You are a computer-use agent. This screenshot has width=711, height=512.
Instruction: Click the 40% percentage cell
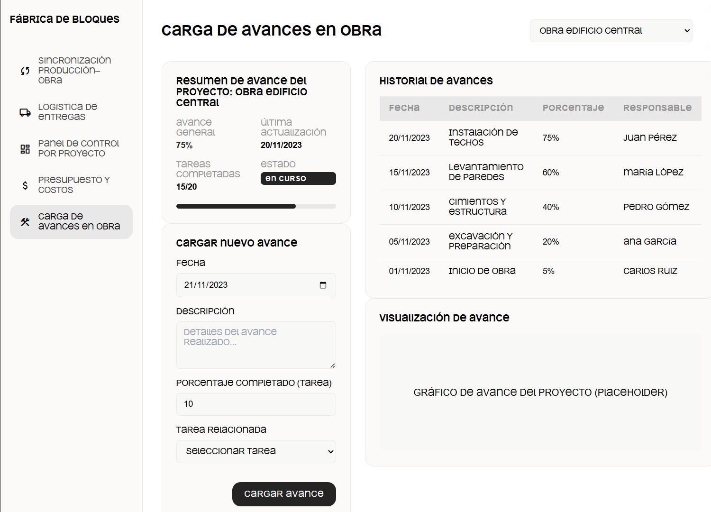[x=551, y=207]
